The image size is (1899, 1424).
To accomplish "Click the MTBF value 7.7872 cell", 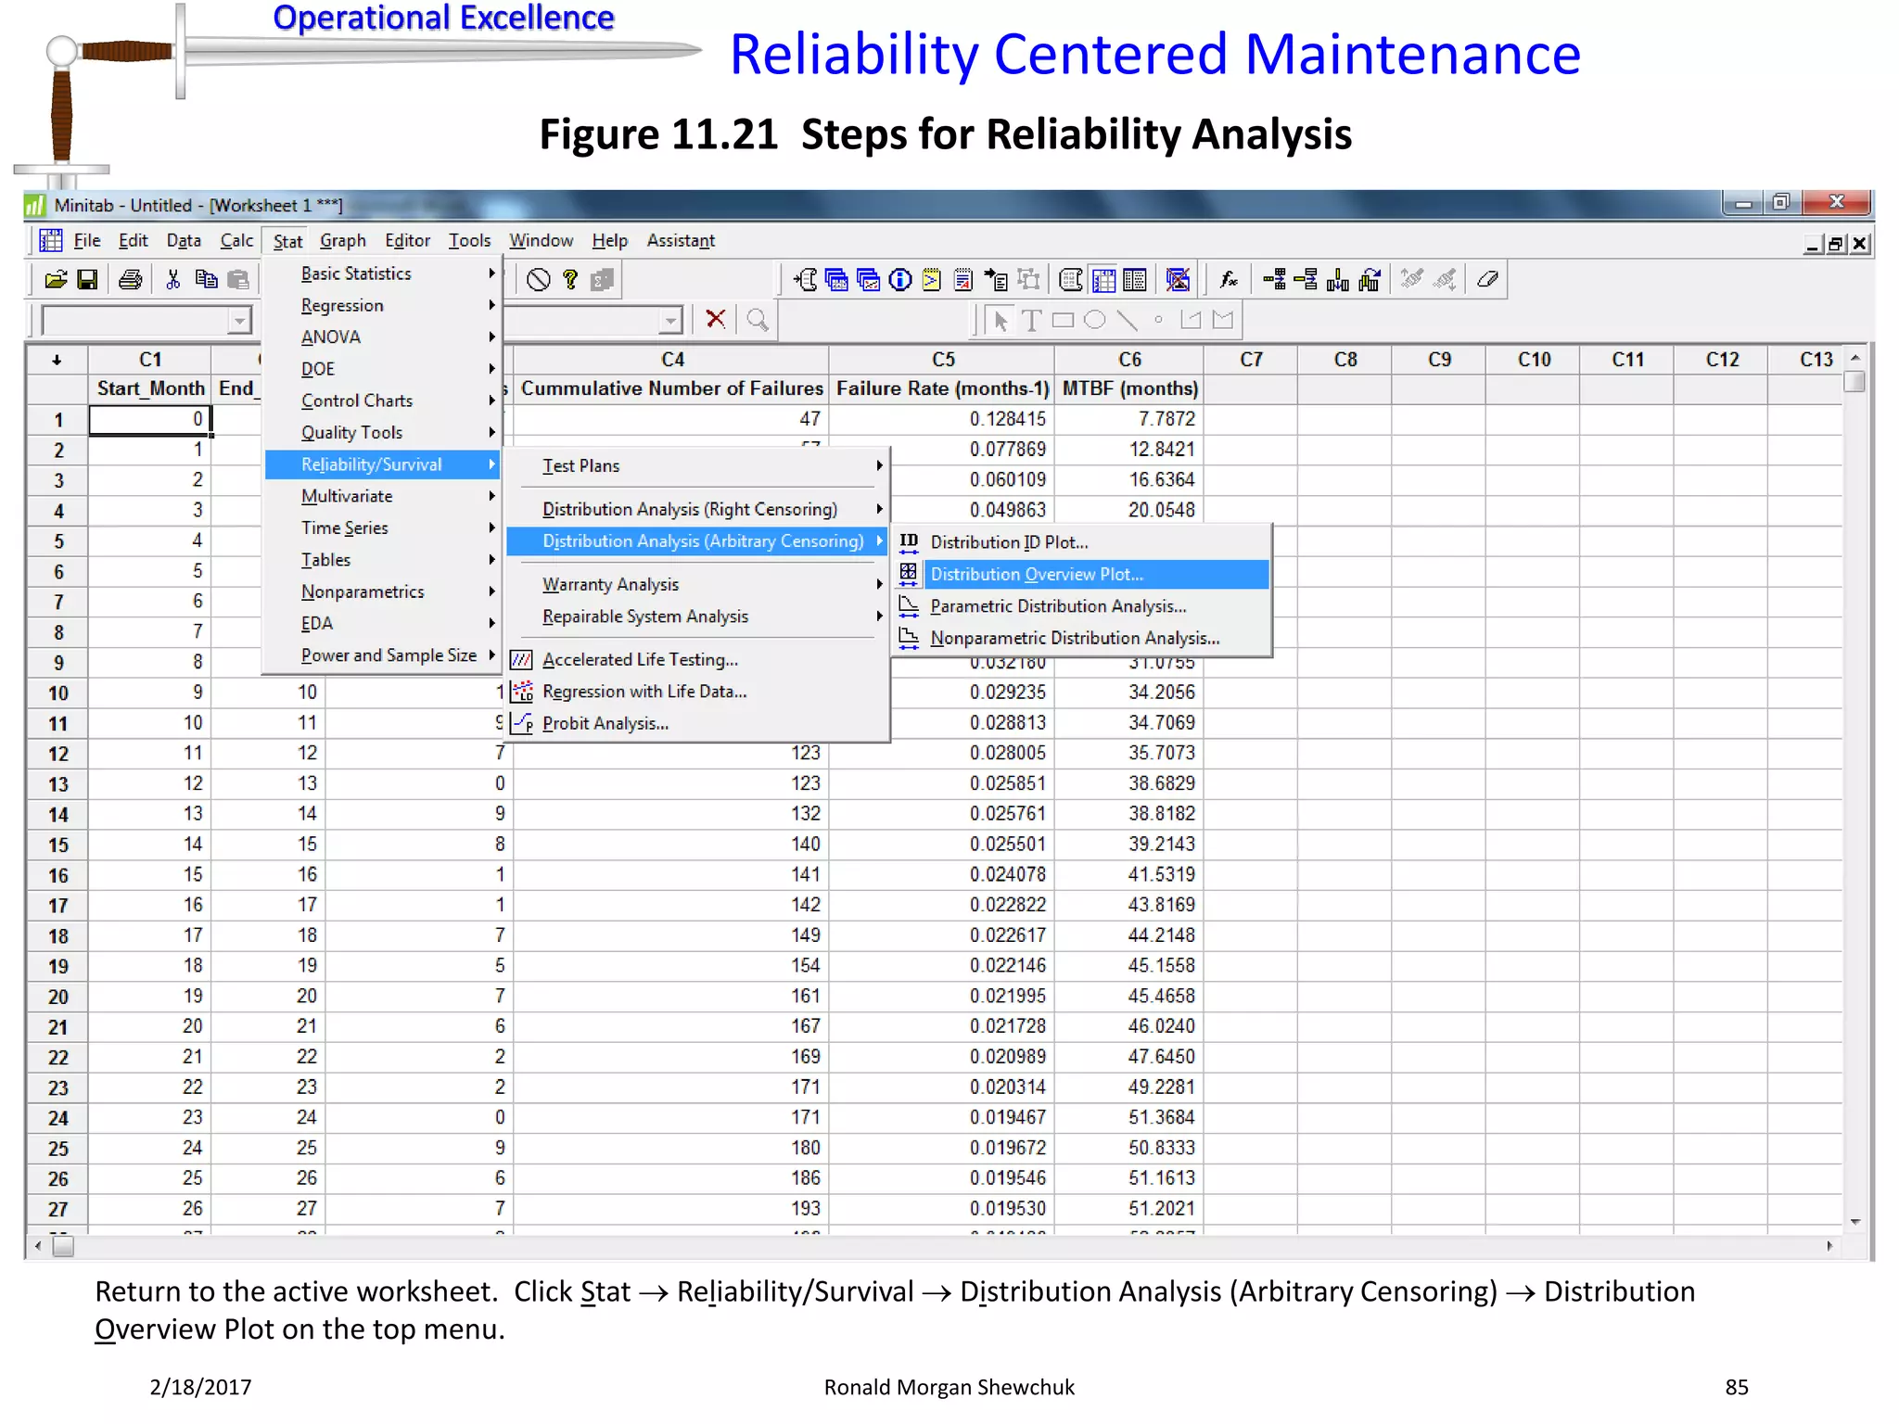I will (x=1129, y=419).
